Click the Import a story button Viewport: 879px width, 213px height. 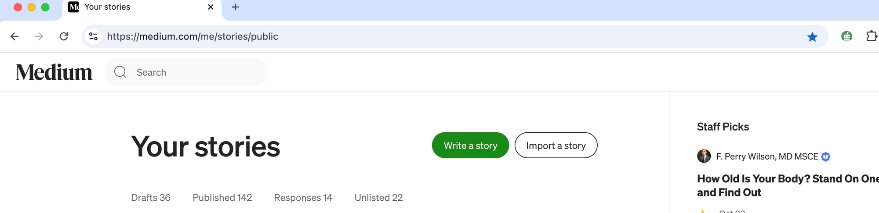556,146
